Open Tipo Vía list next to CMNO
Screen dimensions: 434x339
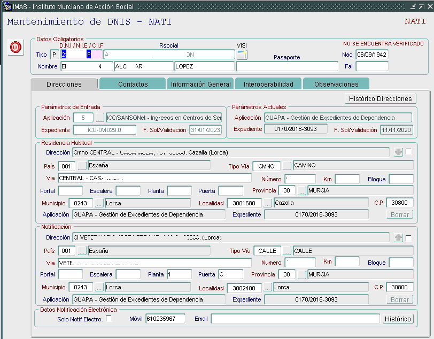(x=287, y=166)
